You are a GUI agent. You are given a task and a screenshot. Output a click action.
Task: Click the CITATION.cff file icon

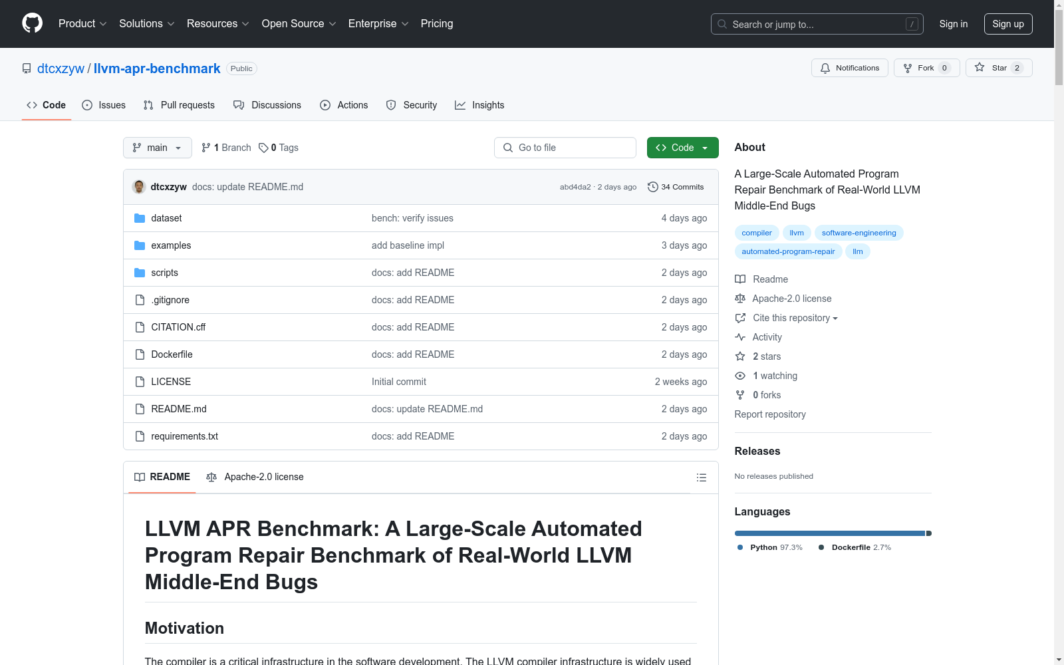[x=140, y=327]
